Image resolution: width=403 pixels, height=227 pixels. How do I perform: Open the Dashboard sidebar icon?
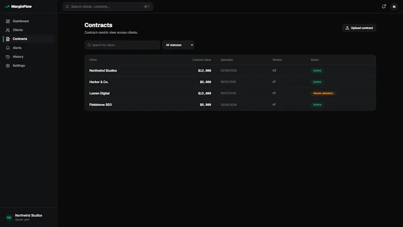8,21
